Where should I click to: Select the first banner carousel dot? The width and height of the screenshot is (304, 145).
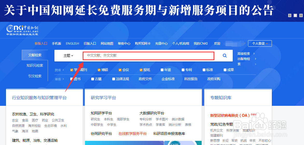tap(290, 15)
